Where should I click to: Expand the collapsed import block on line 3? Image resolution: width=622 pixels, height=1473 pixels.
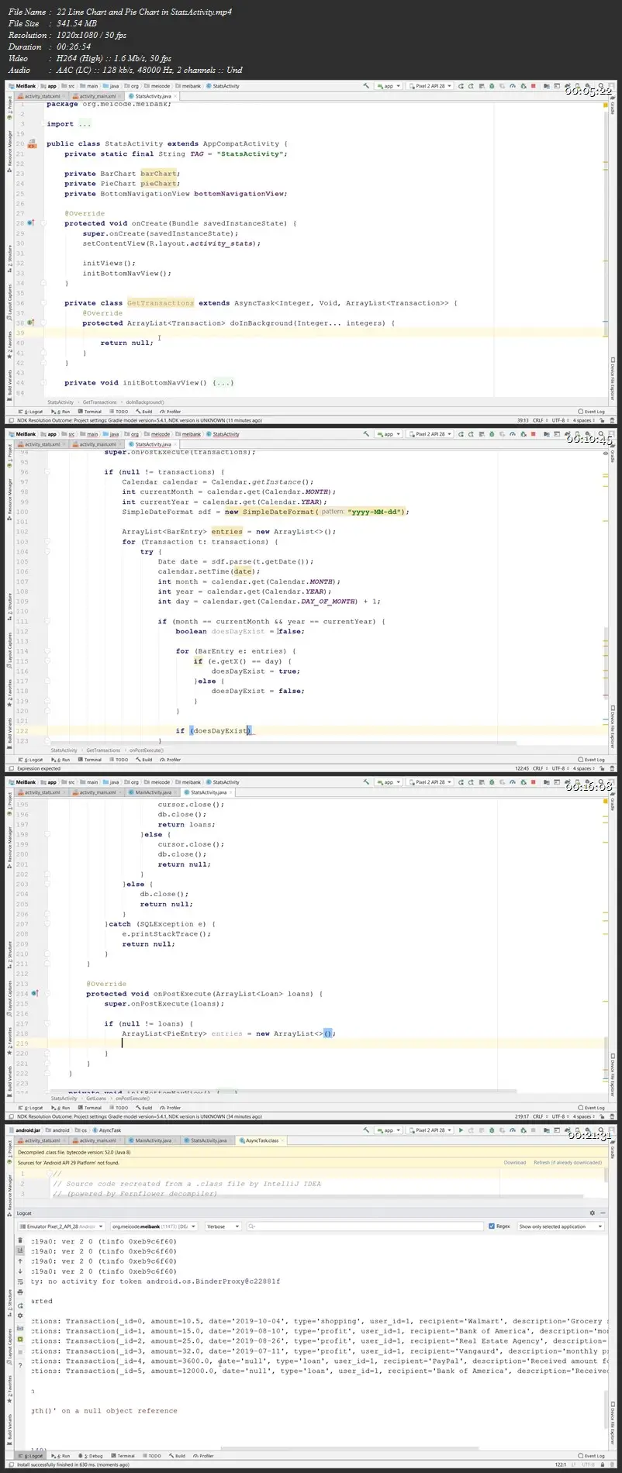[85, 124]
